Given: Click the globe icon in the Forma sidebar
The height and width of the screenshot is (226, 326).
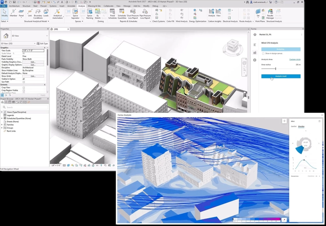Looking at the screenshot, I should [255, 60].
